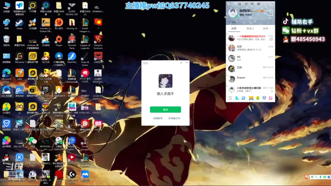Open the Epic Games Launcher icon
Screen dimensions: 331x186
[x=46, y=93]
